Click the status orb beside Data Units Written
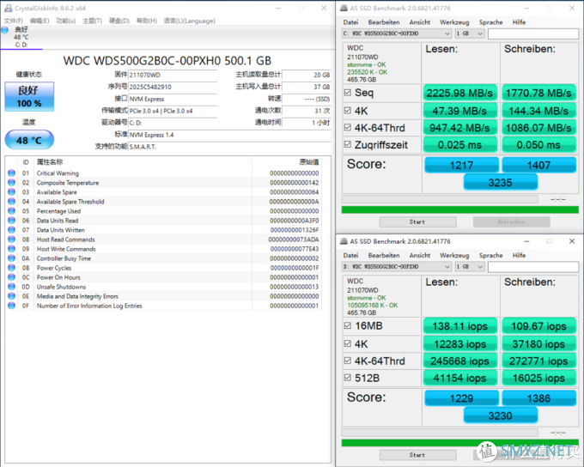The image size is (584, 467). (11, 230)
